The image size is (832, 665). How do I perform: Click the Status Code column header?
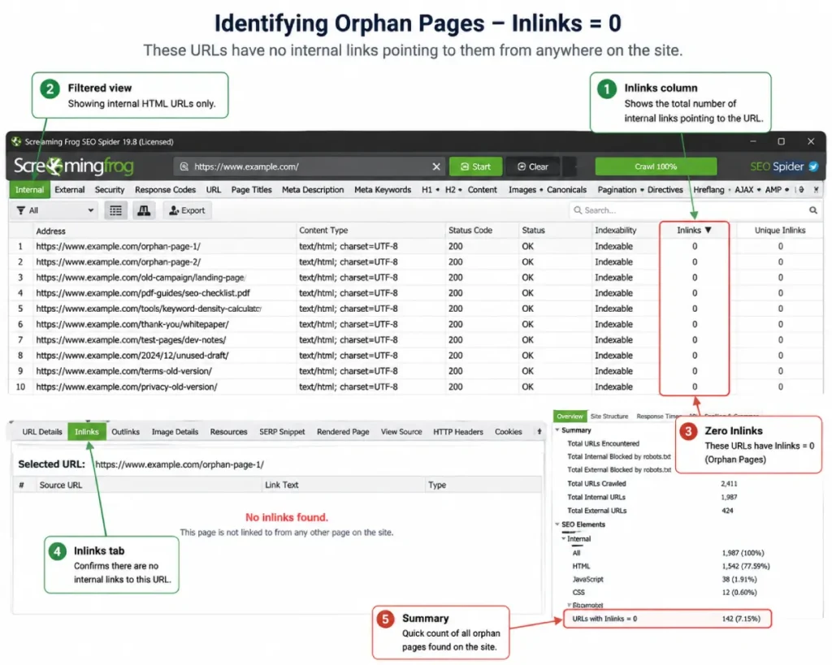[x=470, y=230]
